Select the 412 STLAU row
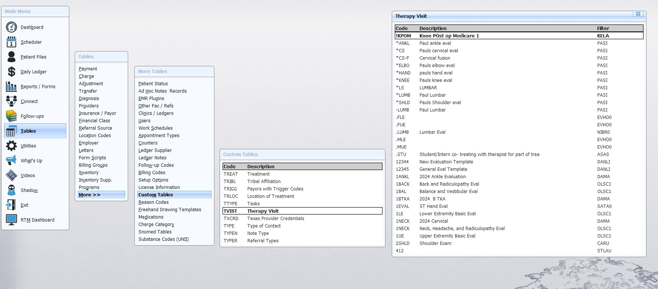658x289 pixels. [519, 251]
